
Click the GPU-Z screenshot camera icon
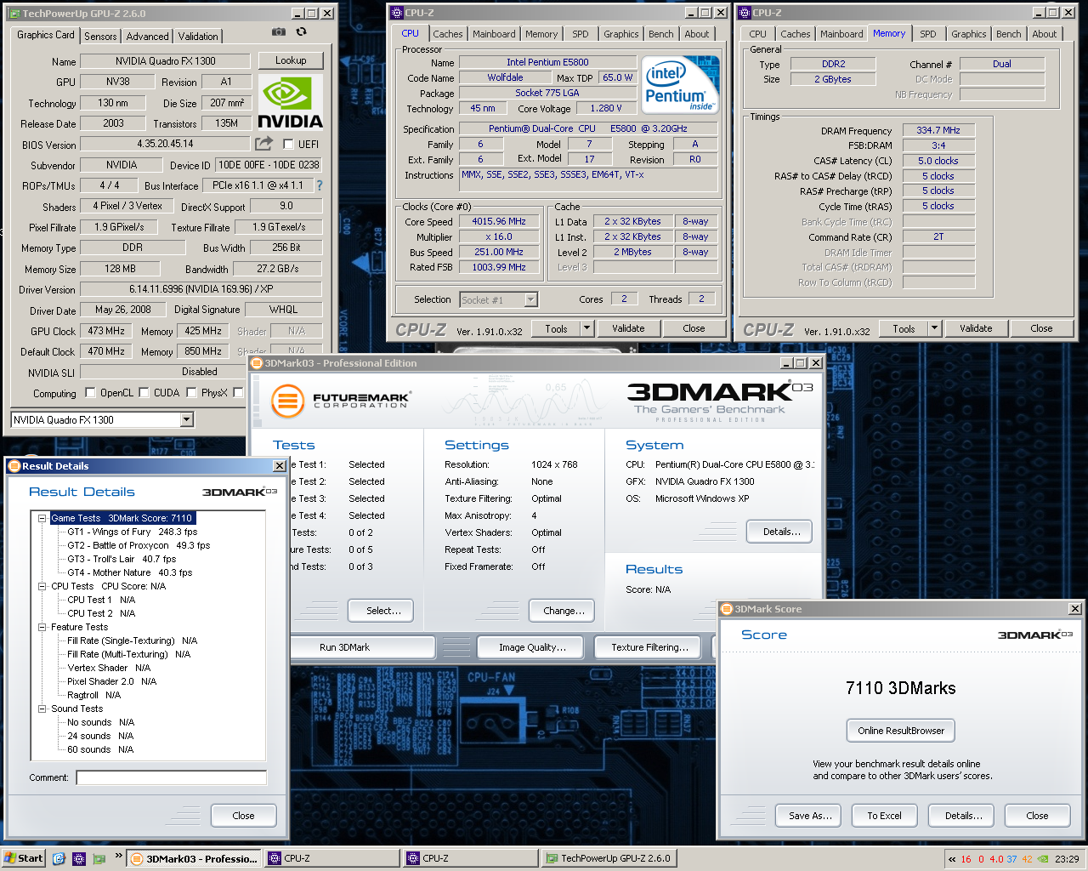click(278, 31)
